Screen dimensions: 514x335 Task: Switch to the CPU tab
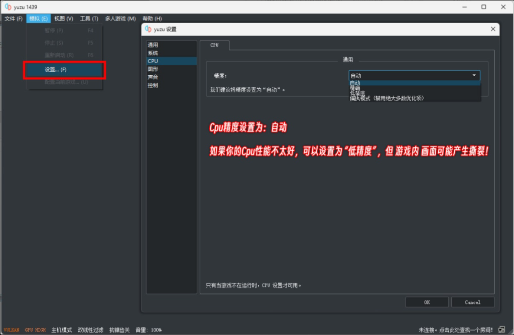click(214, 45)
